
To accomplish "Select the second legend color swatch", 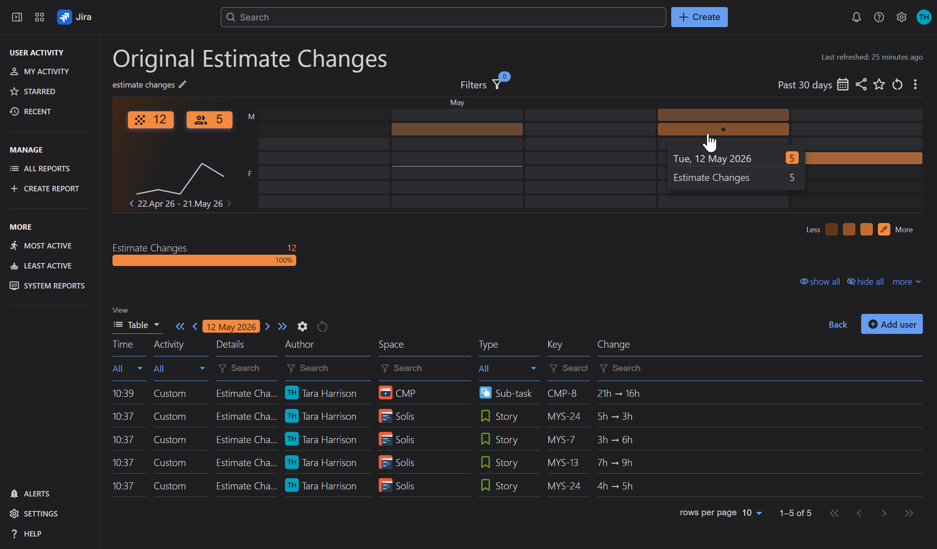I will pyautogui.click(x=849, y=229).
